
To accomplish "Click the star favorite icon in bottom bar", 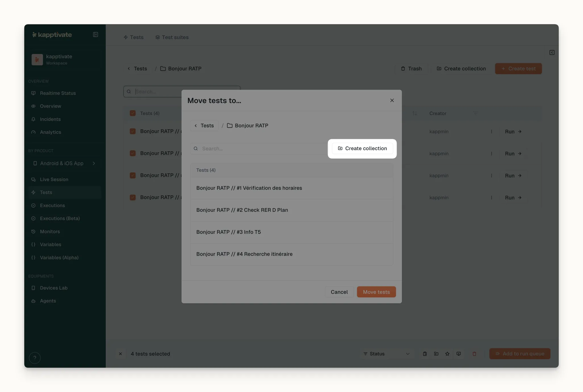I will click(x=447, y=354).
